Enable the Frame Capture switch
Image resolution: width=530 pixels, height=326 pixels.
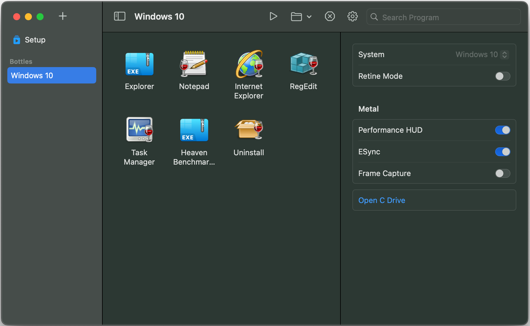[x=503, y=173]
